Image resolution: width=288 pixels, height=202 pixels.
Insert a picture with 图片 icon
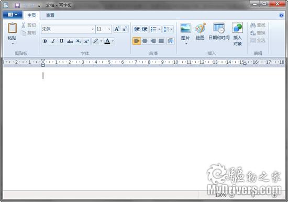pos(185,28)
